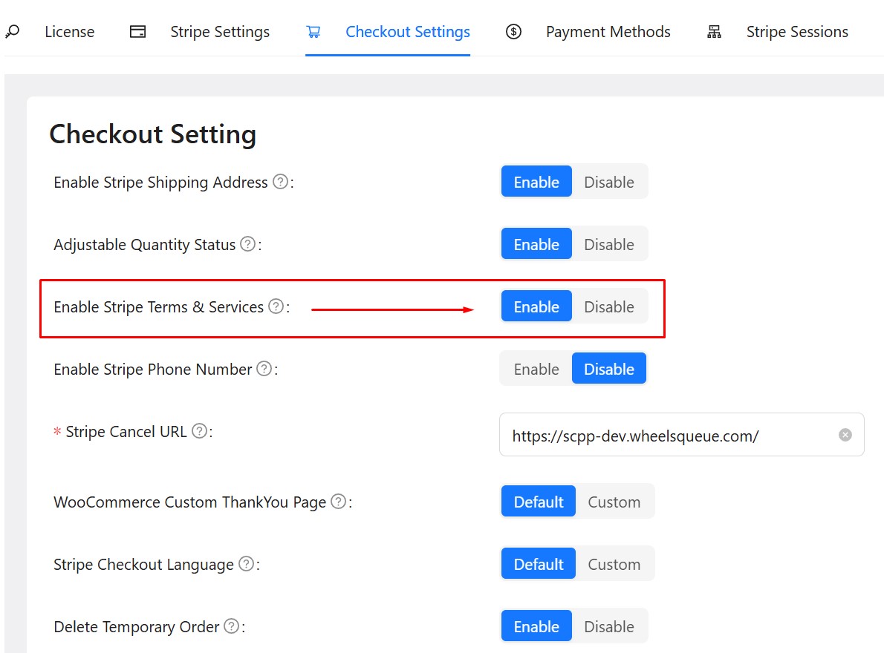Enable Stripe Phone Number
Viewport: 884px width, 653px height.
pyautogui.click(x=536, y=369)
